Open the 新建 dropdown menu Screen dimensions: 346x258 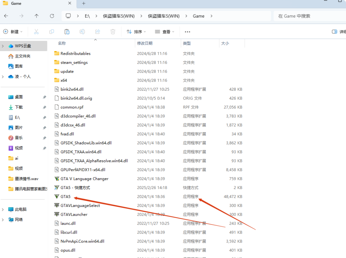pos(13,31)
